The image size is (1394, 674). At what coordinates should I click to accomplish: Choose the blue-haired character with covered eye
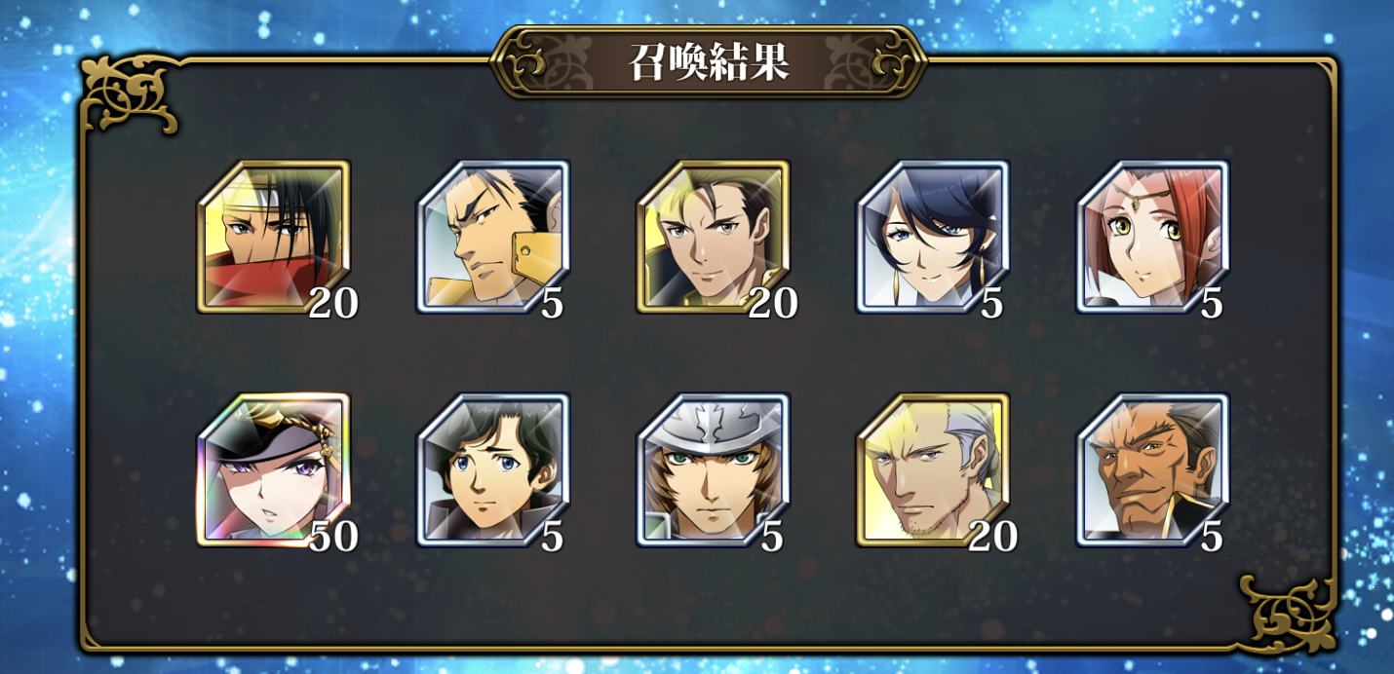click(933, 237)
